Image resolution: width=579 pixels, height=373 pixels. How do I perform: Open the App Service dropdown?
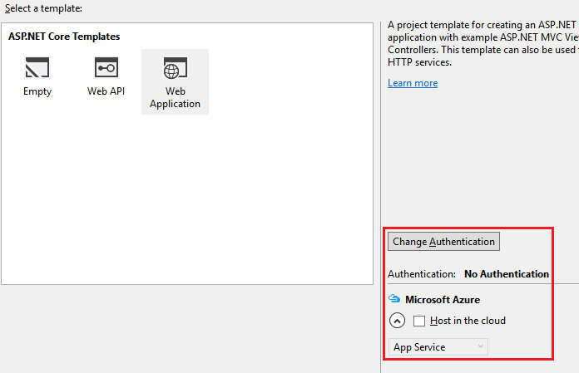coord(438,346)
